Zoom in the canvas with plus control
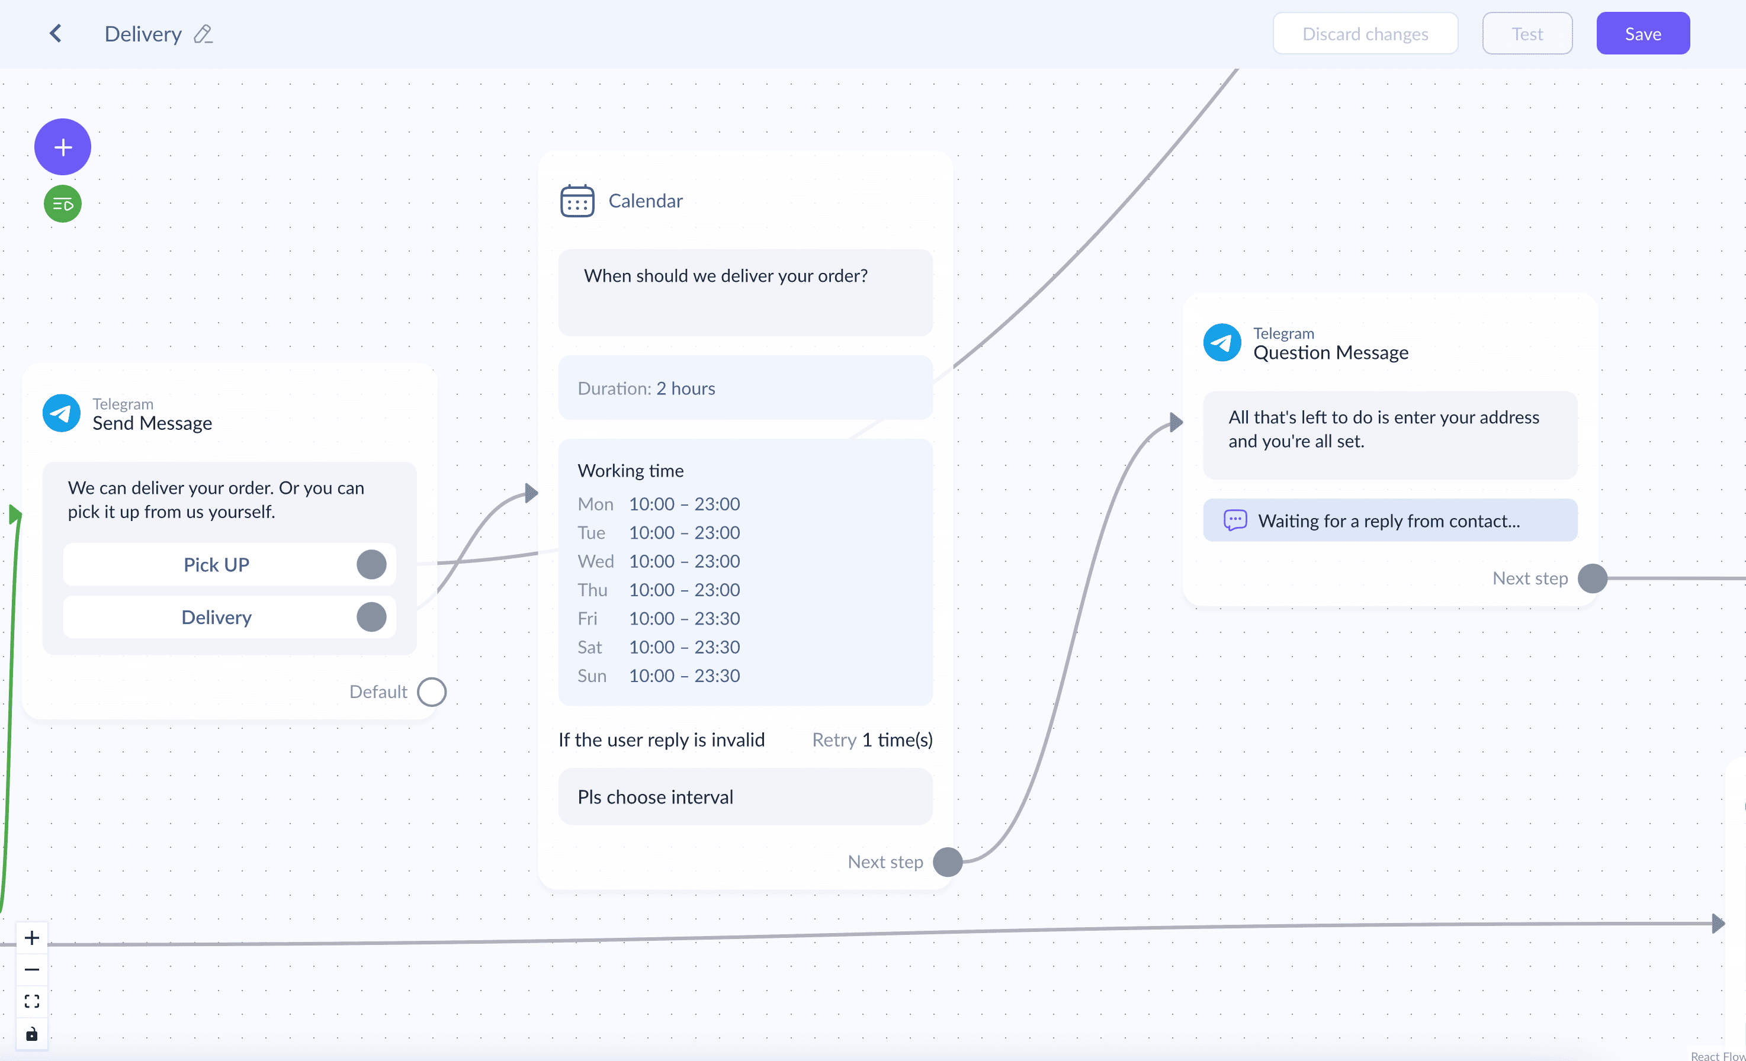1746x1061 pixels. point(32,938)
